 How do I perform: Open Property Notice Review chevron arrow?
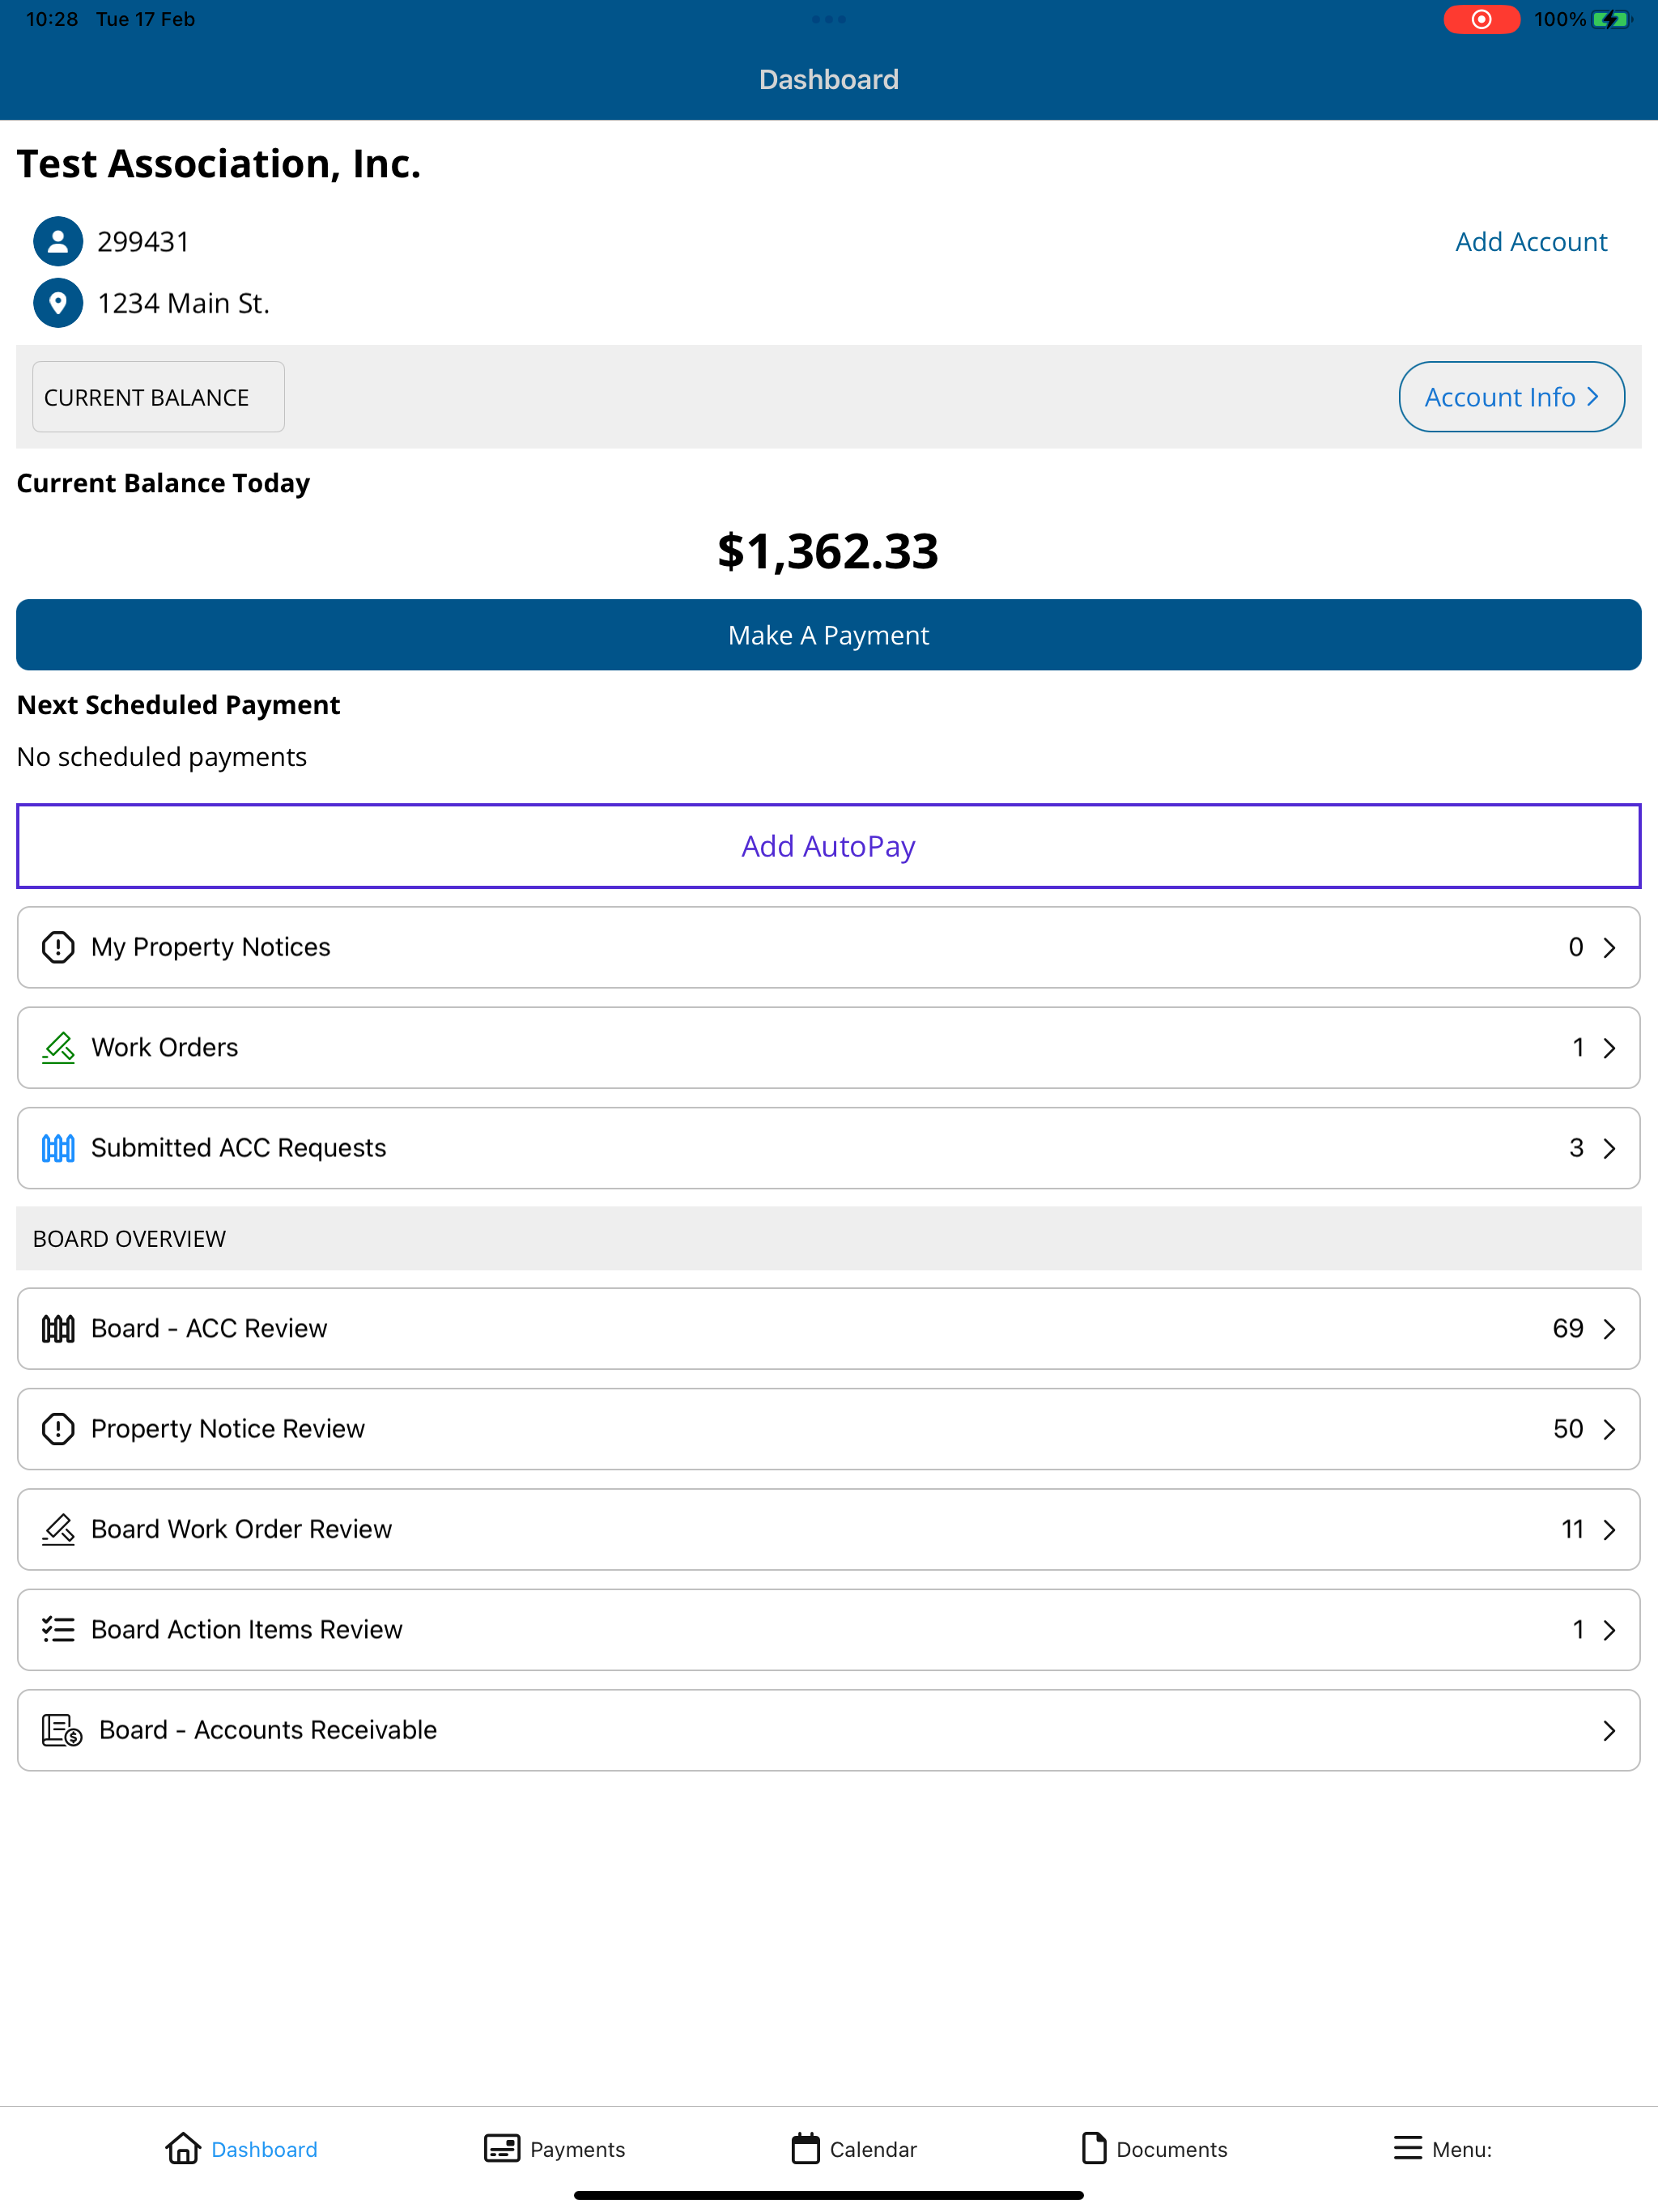tap(1609, 1429)
